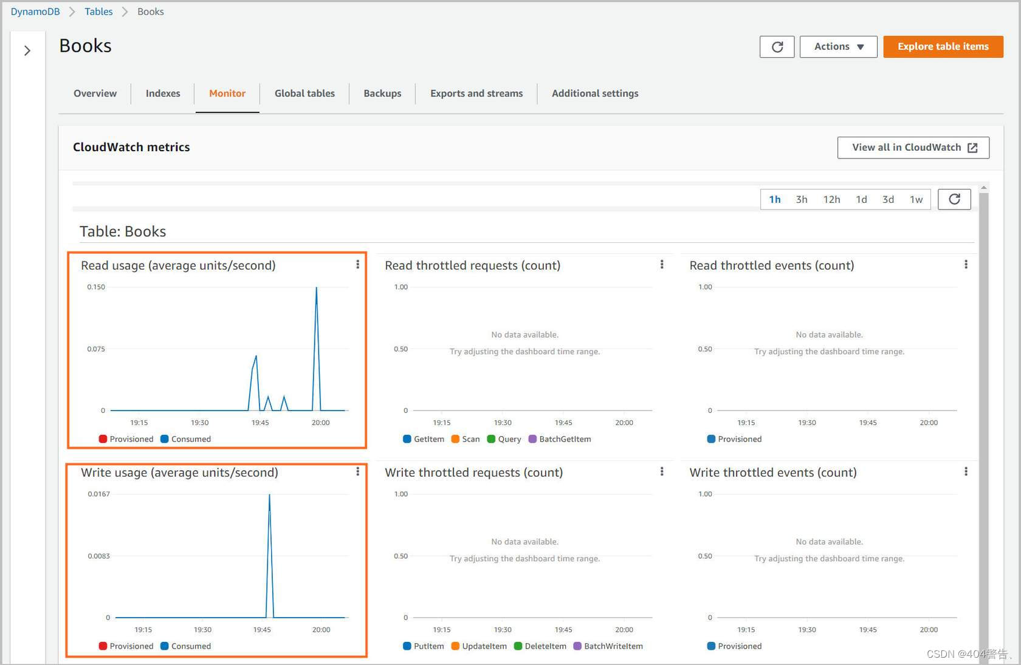Open Read throttled requests widget menu
1021x665 pixels.
(x=662, y=264)
